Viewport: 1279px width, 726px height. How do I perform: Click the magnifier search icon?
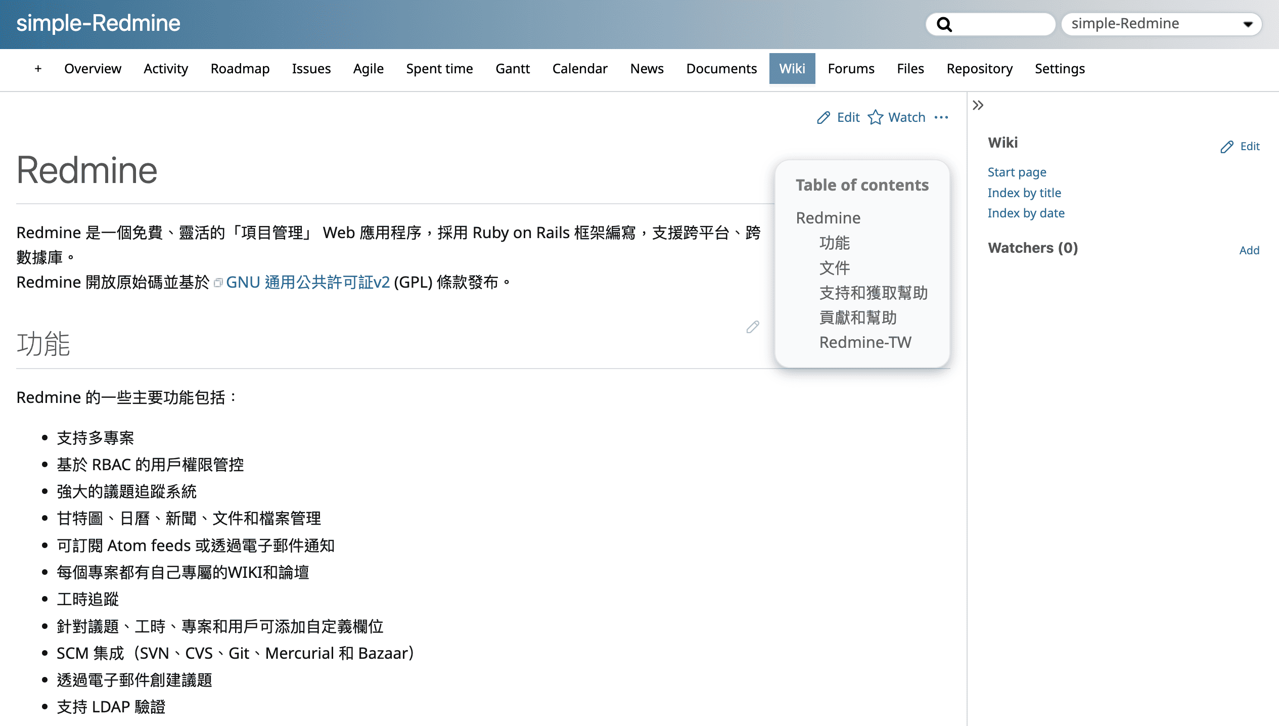click(x=944, y=24)
